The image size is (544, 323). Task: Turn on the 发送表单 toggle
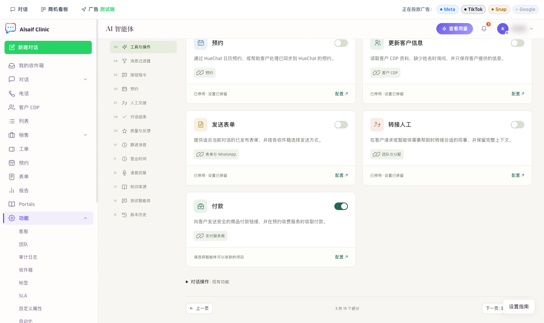click(x=341, y=125)
